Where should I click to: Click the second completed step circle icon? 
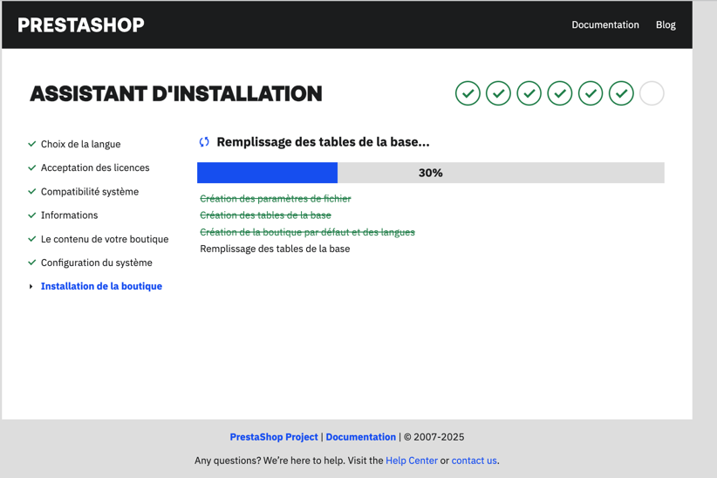pyautogui.click(x=498, y=93)
